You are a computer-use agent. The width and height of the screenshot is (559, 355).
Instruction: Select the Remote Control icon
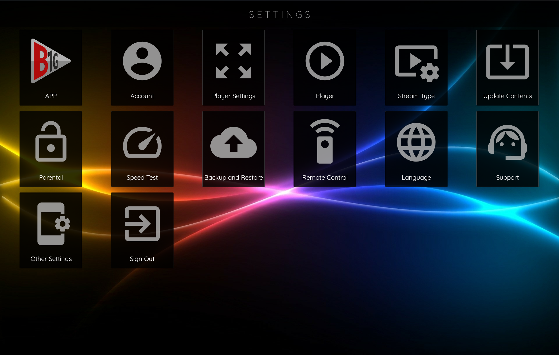coord(325,142)
